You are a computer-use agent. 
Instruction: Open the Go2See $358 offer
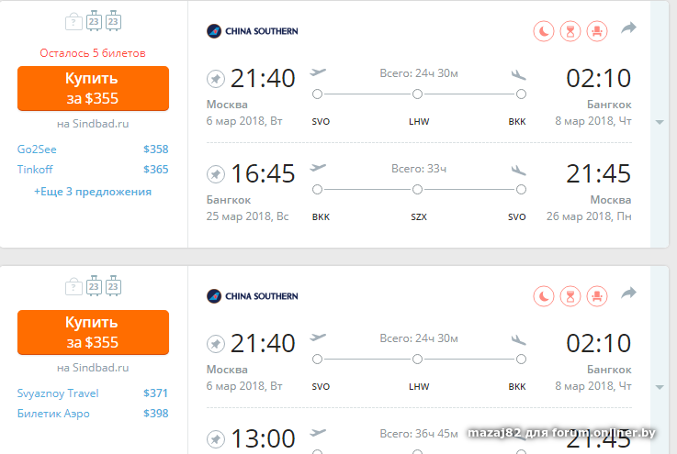(x=93, y=149)
